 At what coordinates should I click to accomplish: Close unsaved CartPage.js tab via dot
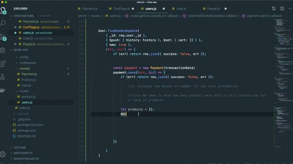[x=133, y=9]
